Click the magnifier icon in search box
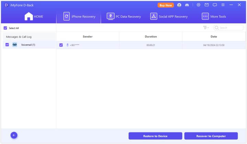 [x=216, y=28]
